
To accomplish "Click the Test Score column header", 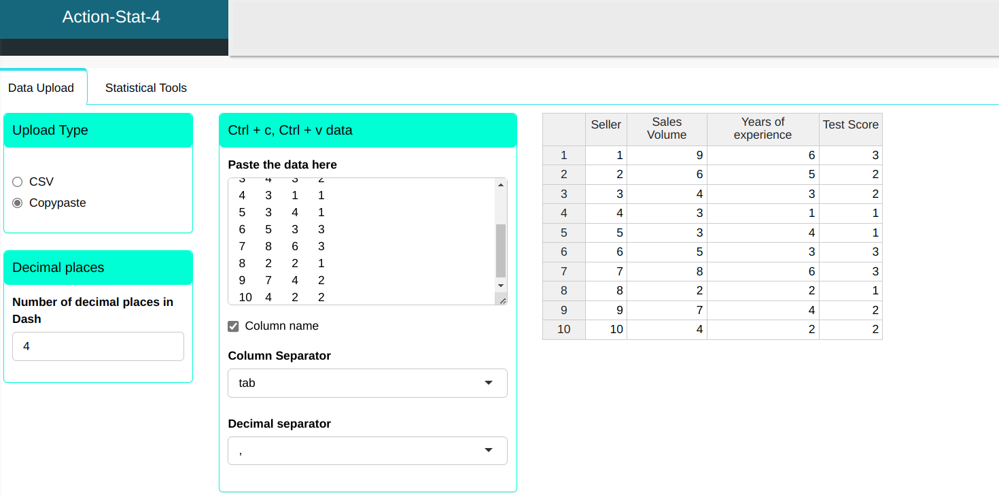I will [x=850, y=125].
